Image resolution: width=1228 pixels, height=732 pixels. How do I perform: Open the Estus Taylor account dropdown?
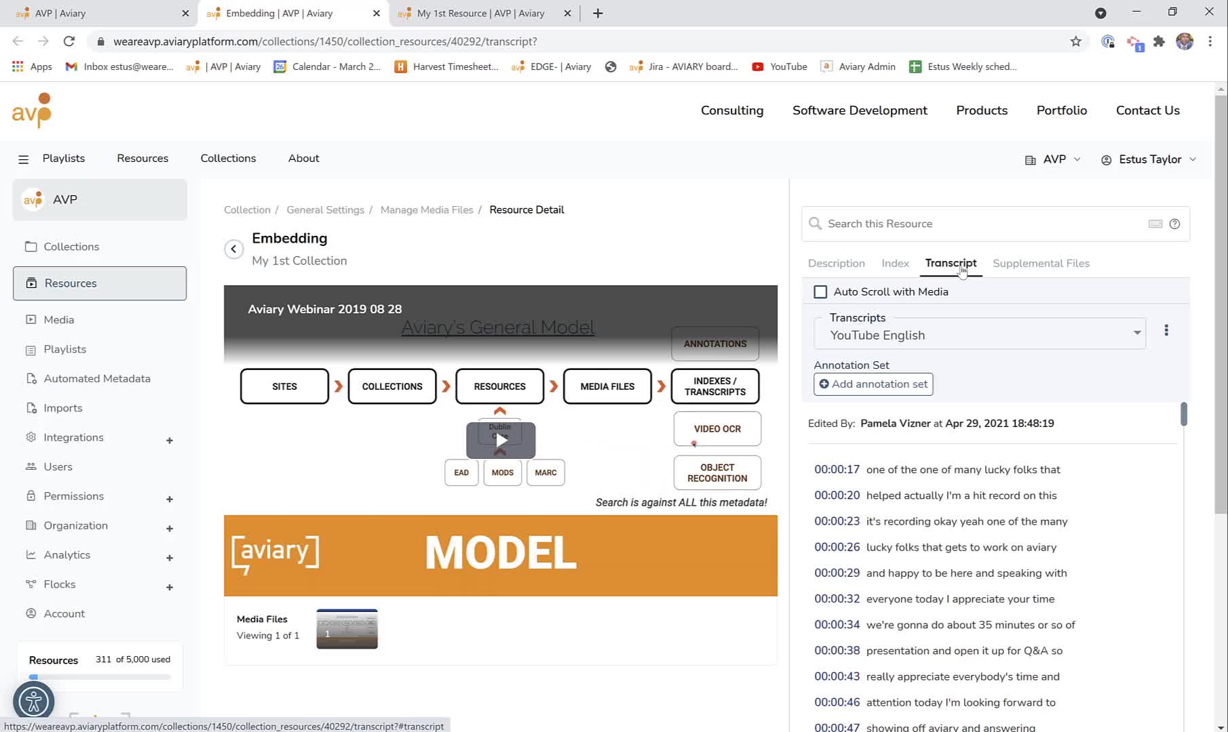[1149, 159]
